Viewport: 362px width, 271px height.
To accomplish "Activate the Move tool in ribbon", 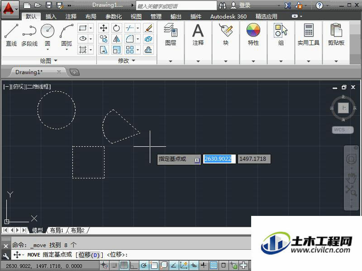I will pos(104,28).
